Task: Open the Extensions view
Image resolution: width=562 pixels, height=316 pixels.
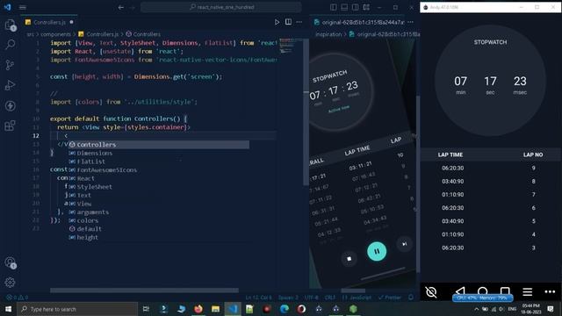Action: pyautogui.click(x=10, y=126)
